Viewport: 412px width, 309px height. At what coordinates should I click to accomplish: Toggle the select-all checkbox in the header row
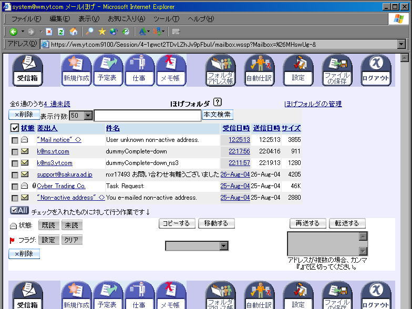[15, 128]
